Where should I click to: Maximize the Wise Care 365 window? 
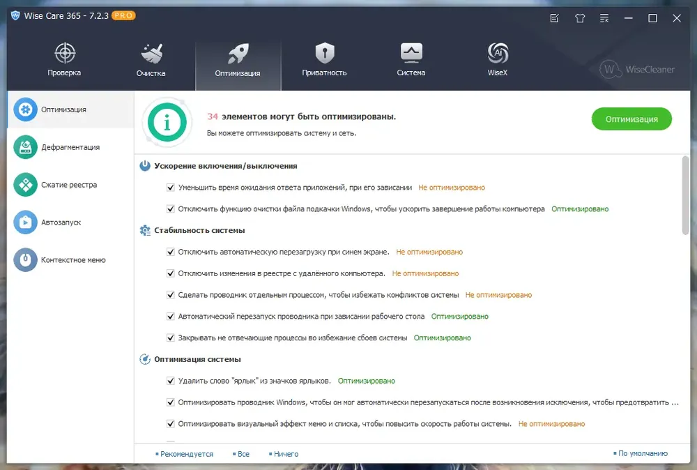coord(652,18)
